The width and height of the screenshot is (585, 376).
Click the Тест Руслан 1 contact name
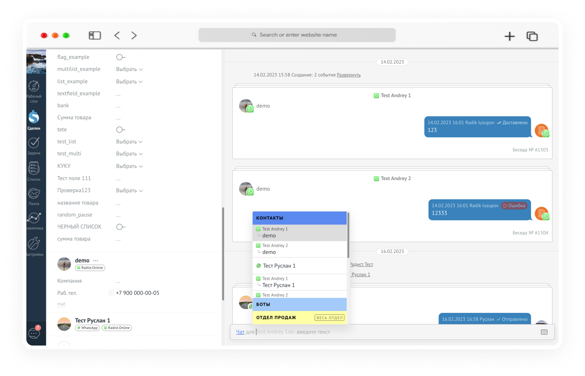(x=93, y=321)
